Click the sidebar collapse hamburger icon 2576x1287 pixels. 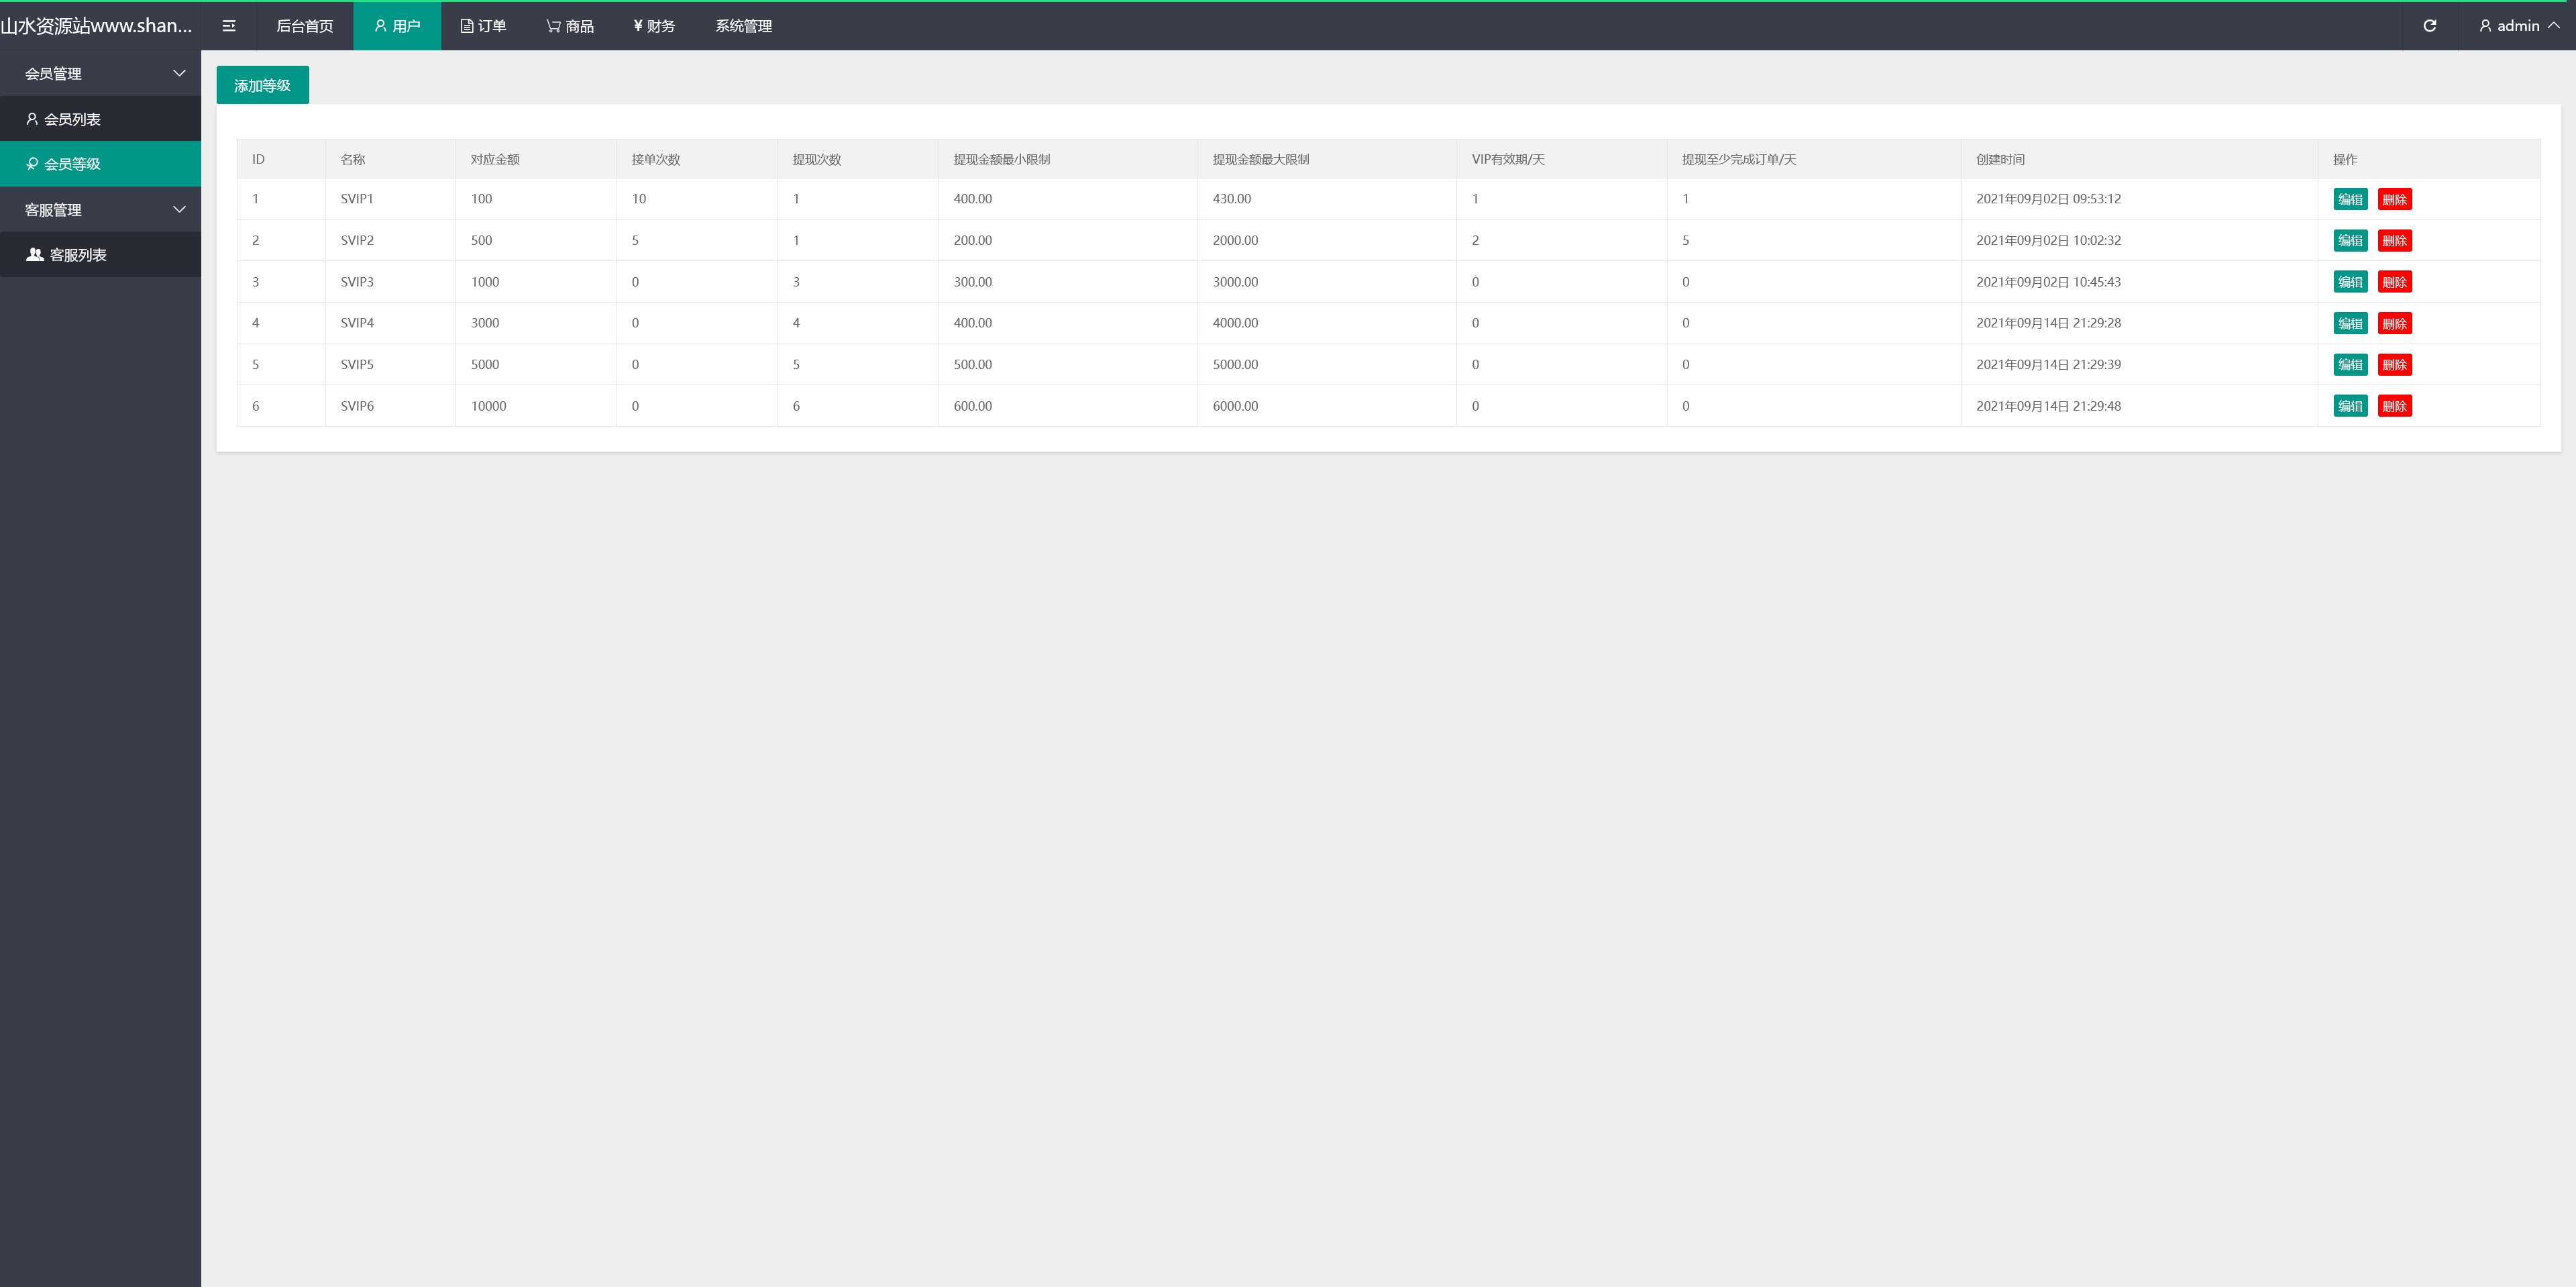[x=229, y=26]
